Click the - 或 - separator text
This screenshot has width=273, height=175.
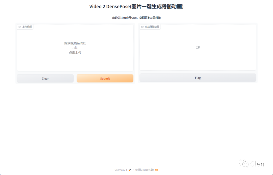(x=75, y=48)
